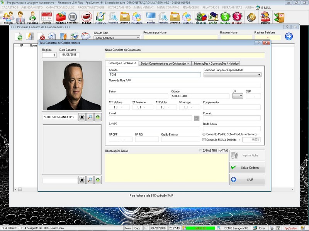Open the Vendas monitor icon
The height and width of the screenshot is (231, 309).
(151, 17)
